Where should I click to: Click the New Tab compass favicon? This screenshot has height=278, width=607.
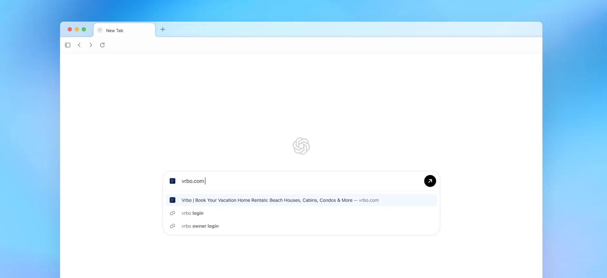pos(100,30)
